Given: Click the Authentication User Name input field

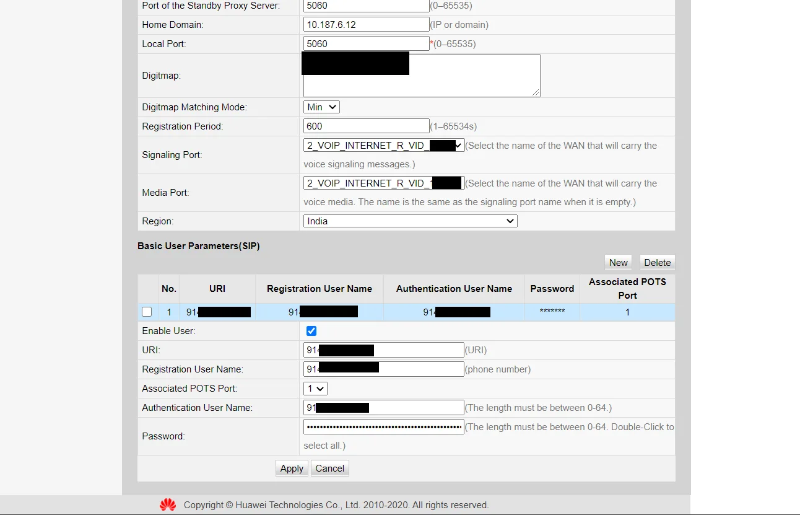Looking at the screenshot, I should (x=415, y=408).
